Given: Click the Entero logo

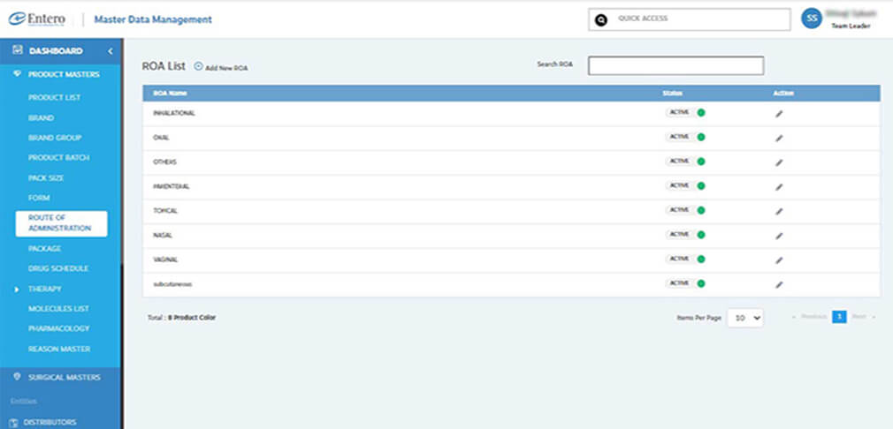Looking at the screenshot, I should click(x=39, y=19).
